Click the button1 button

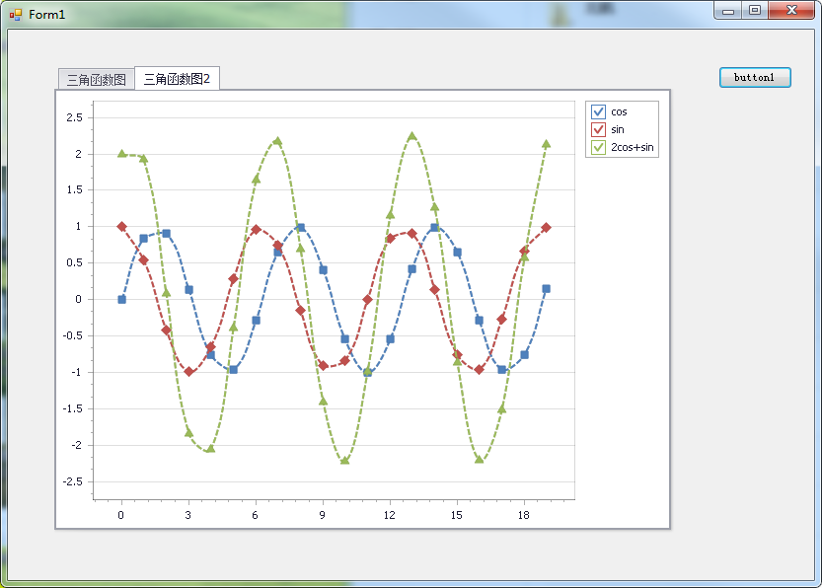(755, 78)
